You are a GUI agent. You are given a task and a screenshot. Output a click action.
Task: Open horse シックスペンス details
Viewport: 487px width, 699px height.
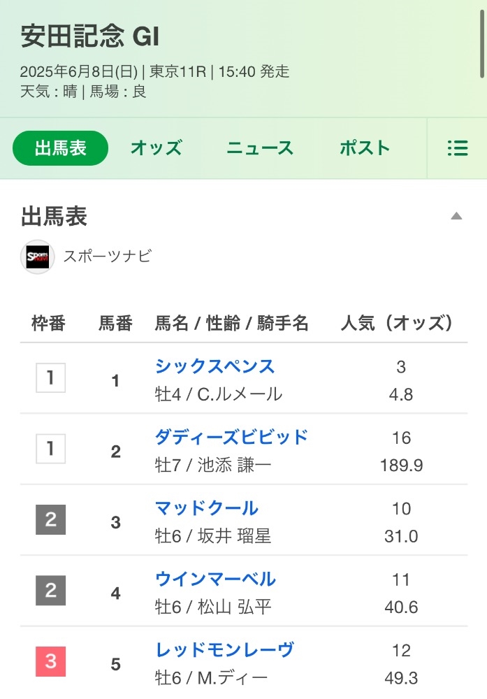coord(215,366)
